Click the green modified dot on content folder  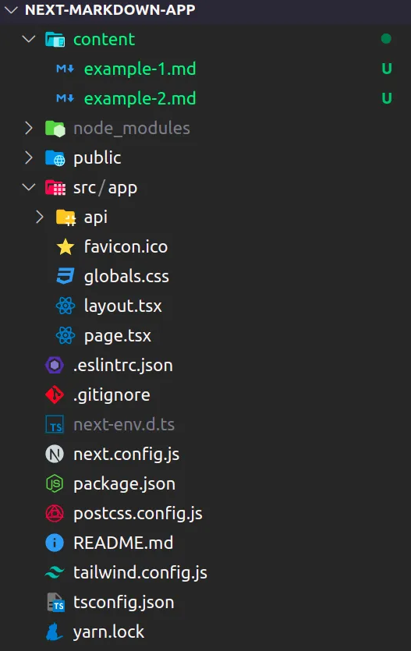click(386, 39)
